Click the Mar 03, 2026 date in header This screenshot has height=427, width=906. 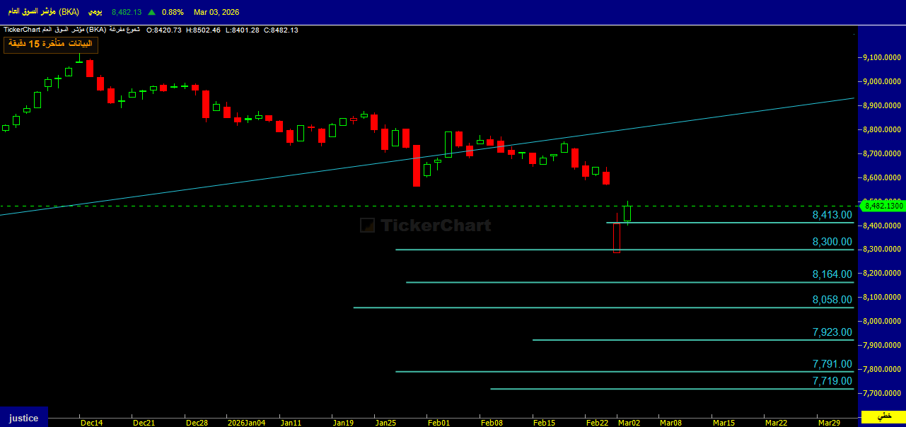tap(217, 12)
